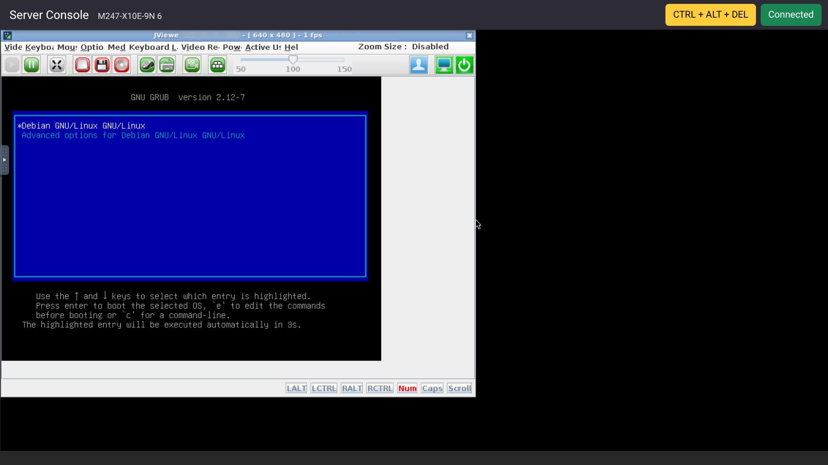Close the JViewer window
The width and height of the screenshot is (828, 465).
click(x=470, y=35)
